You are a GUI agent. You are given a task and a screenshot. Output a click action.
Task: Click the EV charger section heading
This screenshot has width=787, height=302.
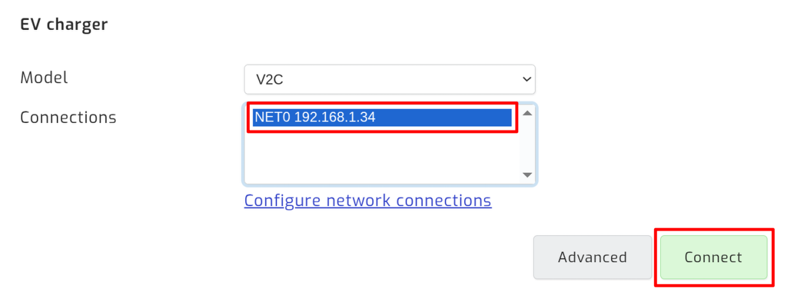point(64,25)
